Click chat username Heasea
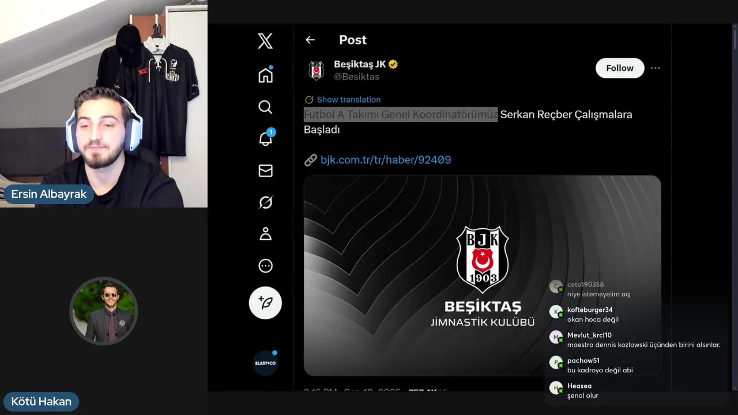Screen dimensions: 738x415 tap(579, 386)
